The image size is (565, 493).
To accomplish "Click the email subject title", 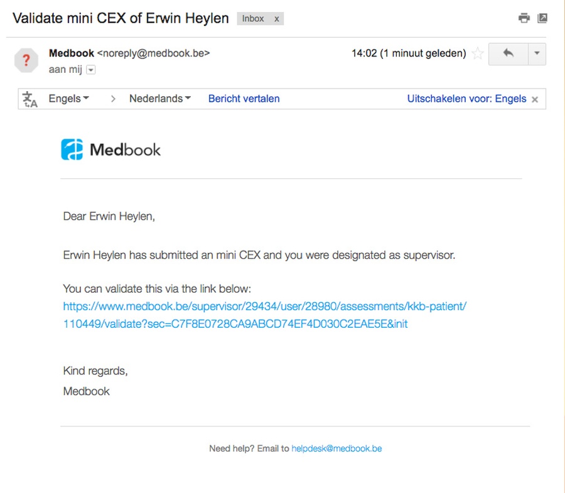I will pyautogui.click(x=121, y=18).
